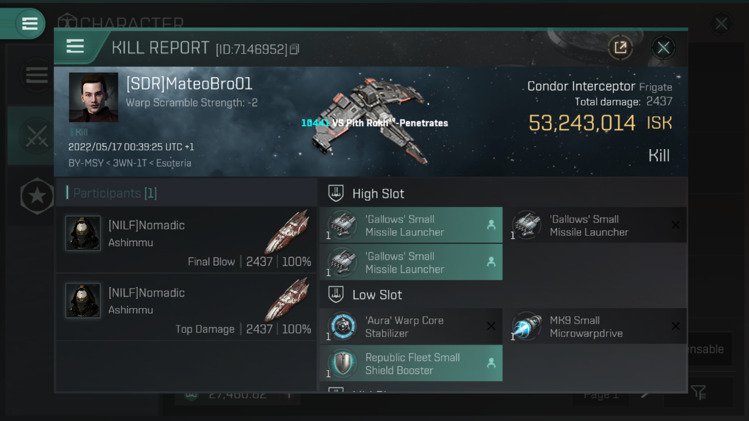
Task: Click the [SDR]MateoBro01 kill count link
Action: (80, 132)
